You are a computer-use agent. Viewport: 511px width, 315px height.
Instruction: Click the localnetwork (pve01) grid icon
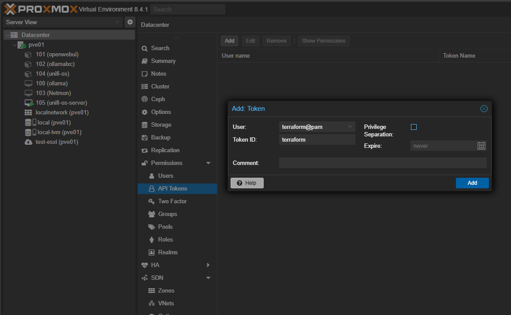[28, 113]
